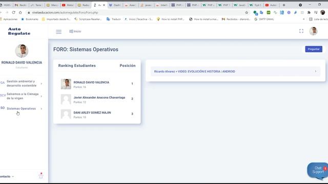Viewport: 328px width, 184px height.
Task: Go to Inicio in the header
Action: pyautogui.click(x=75, y=31)
